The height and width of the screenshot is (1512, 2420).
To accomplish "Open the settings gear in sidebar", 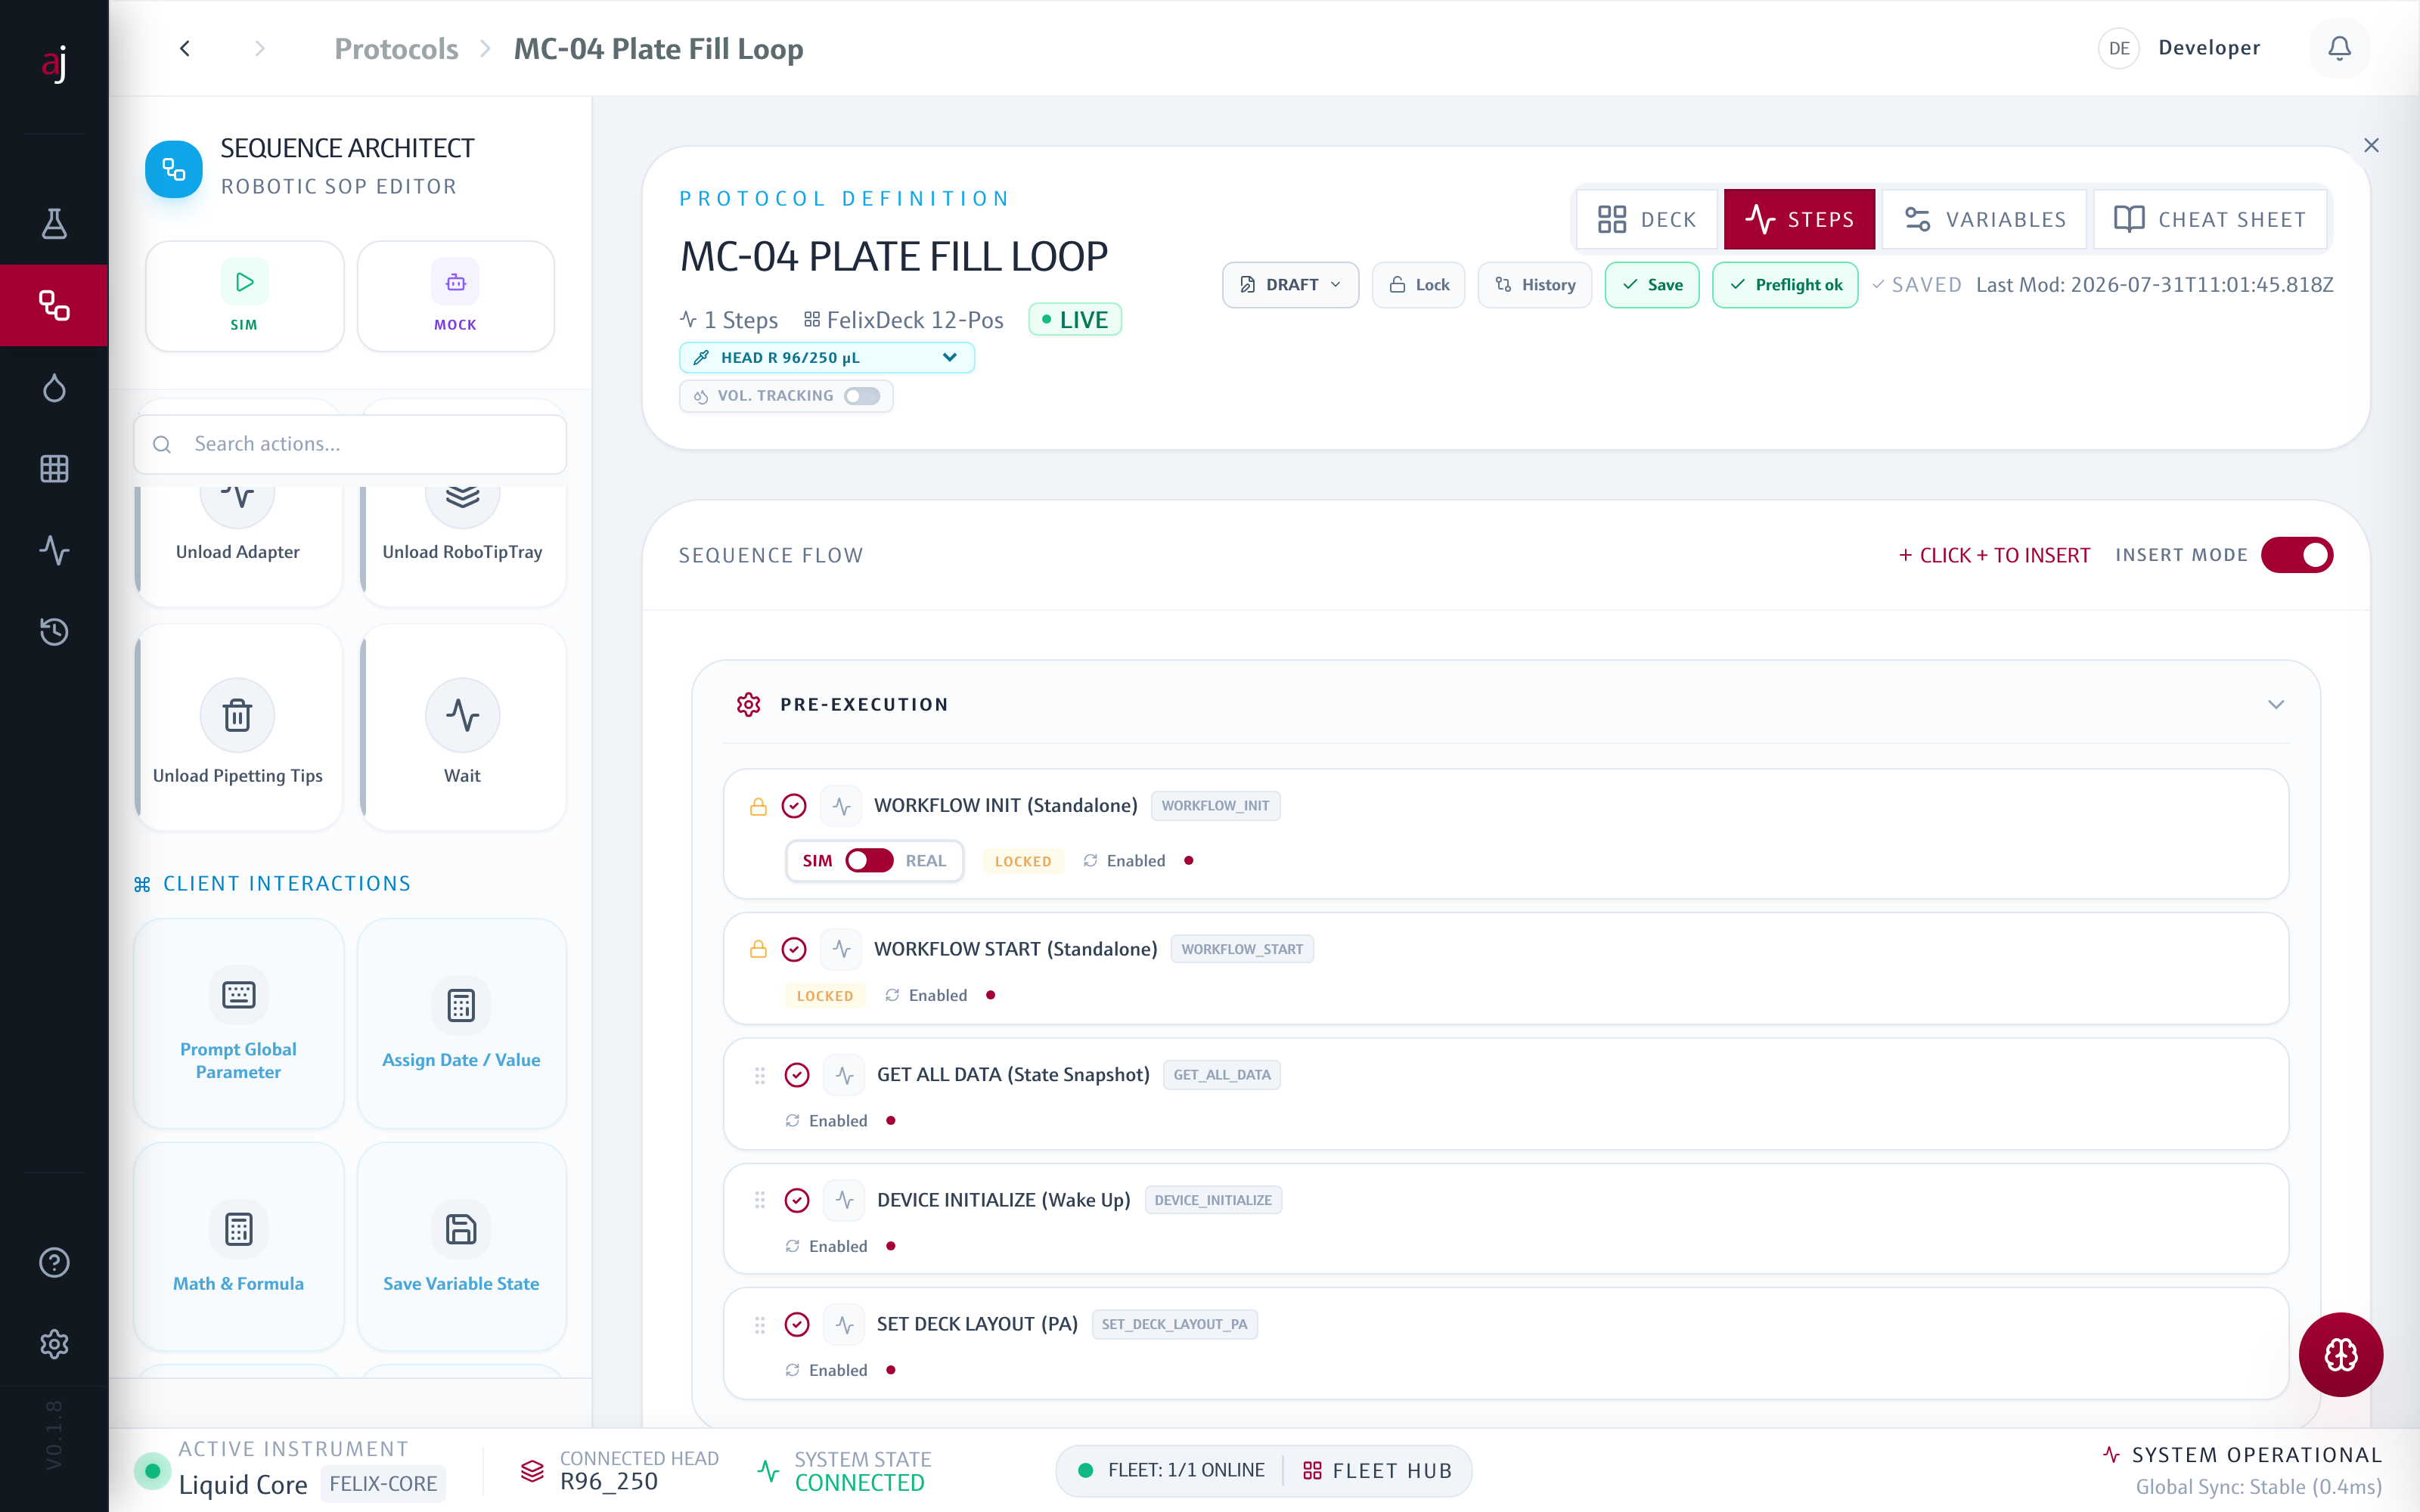I will 54,1344.
